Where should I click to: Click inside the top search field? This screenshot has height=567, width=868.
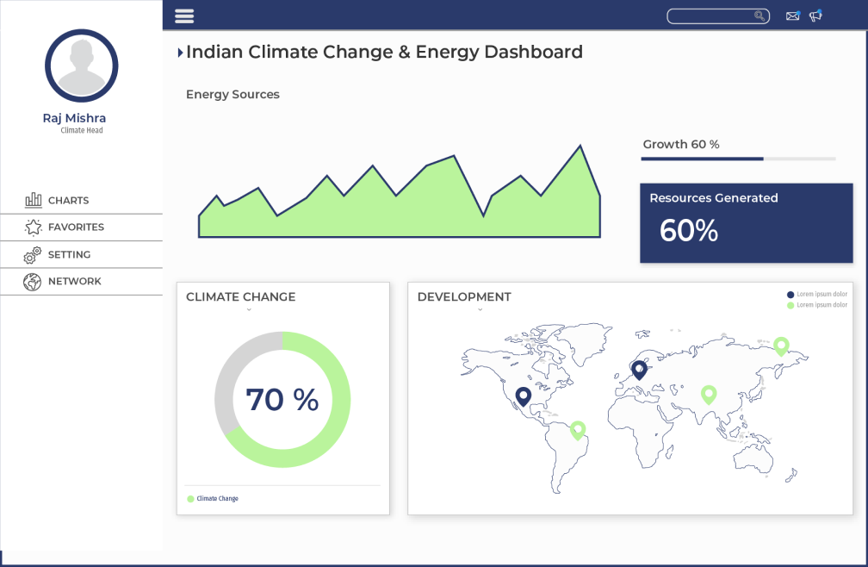[710, 16]
